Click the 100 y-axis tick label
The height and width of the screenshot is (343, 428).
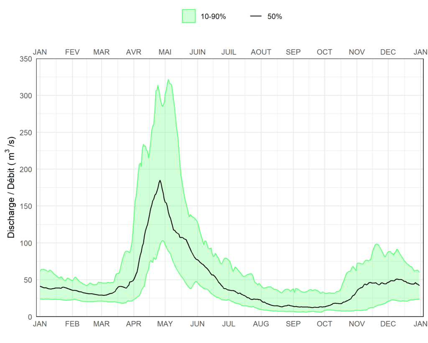point(26,243)
